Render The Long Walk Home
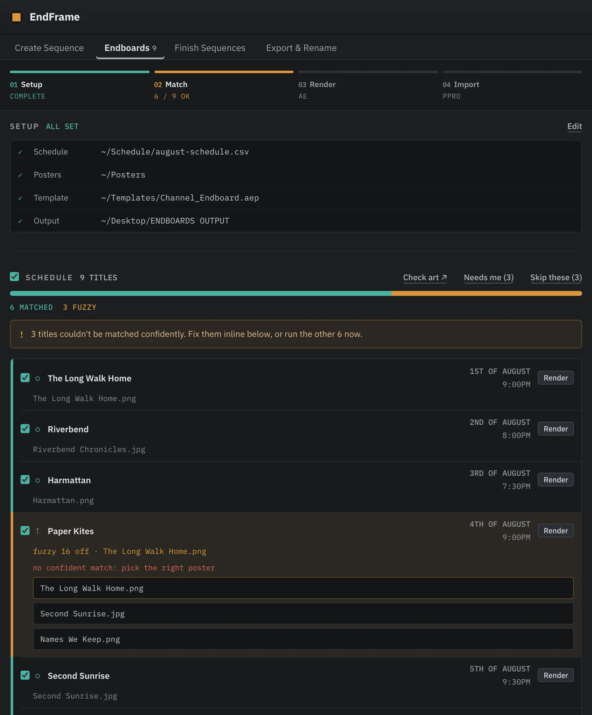The image size is (592, 715). [555, 378]
